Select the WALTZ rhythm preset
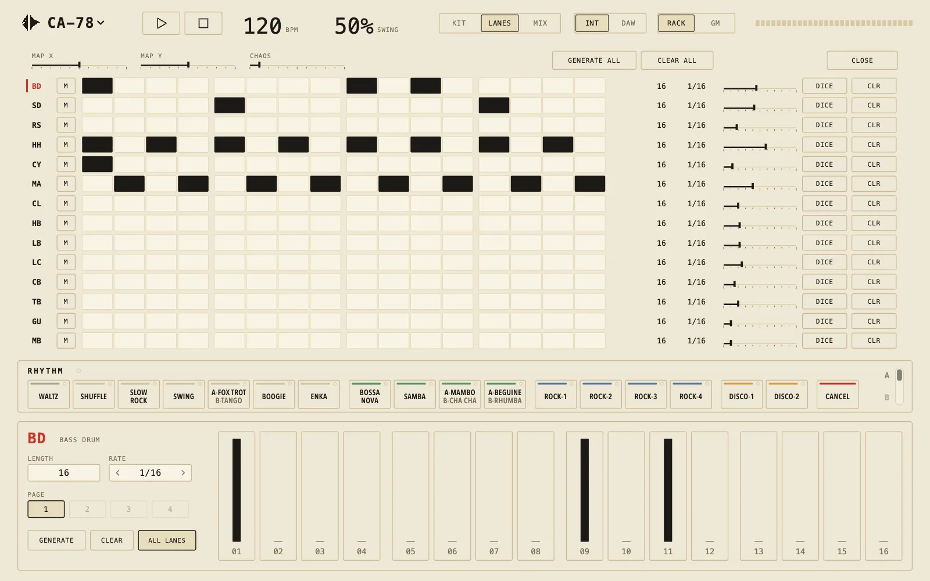The width and height of the screenshot is (930, 581). coord(48,394)
